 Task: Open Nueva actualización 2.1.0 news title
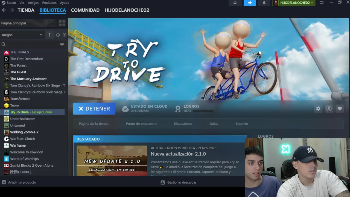pos(178,154)
